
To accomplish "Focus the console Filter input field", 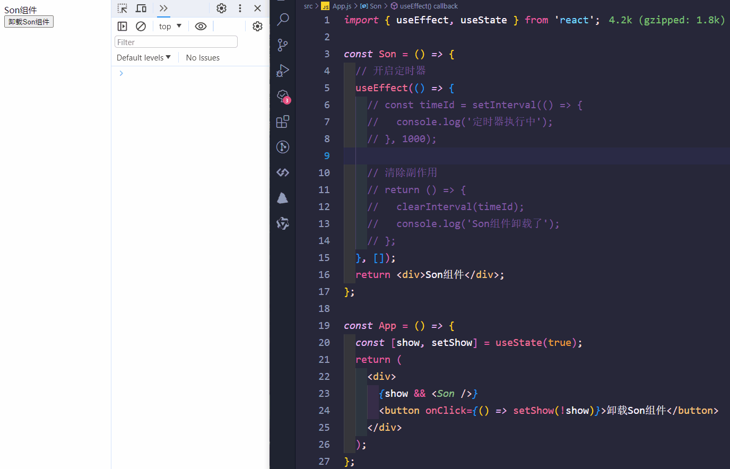I will click(x=176, y=42).
